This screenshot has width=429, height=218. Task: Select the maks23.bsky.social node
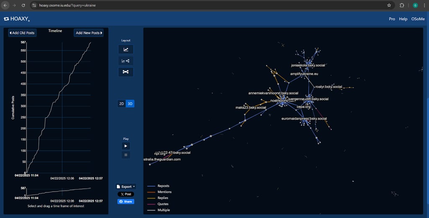251,108
